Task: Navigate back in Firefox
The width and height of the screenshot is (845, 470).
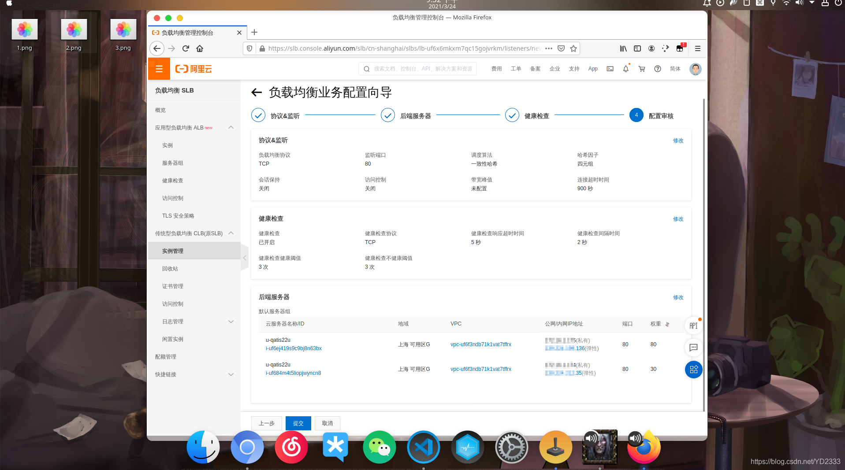Action: pos(157,48)
